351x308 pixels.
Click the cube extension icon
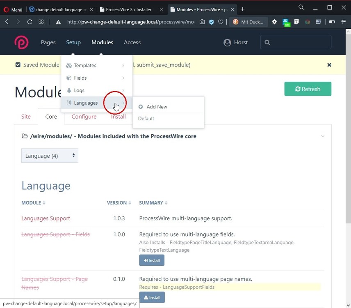308,22
